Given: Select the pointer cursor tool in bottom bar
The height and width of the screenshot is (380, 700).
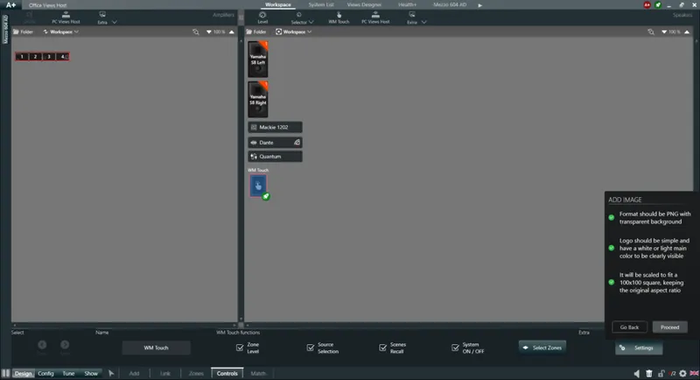Looking at the screenshot, I should pos(111,373).
